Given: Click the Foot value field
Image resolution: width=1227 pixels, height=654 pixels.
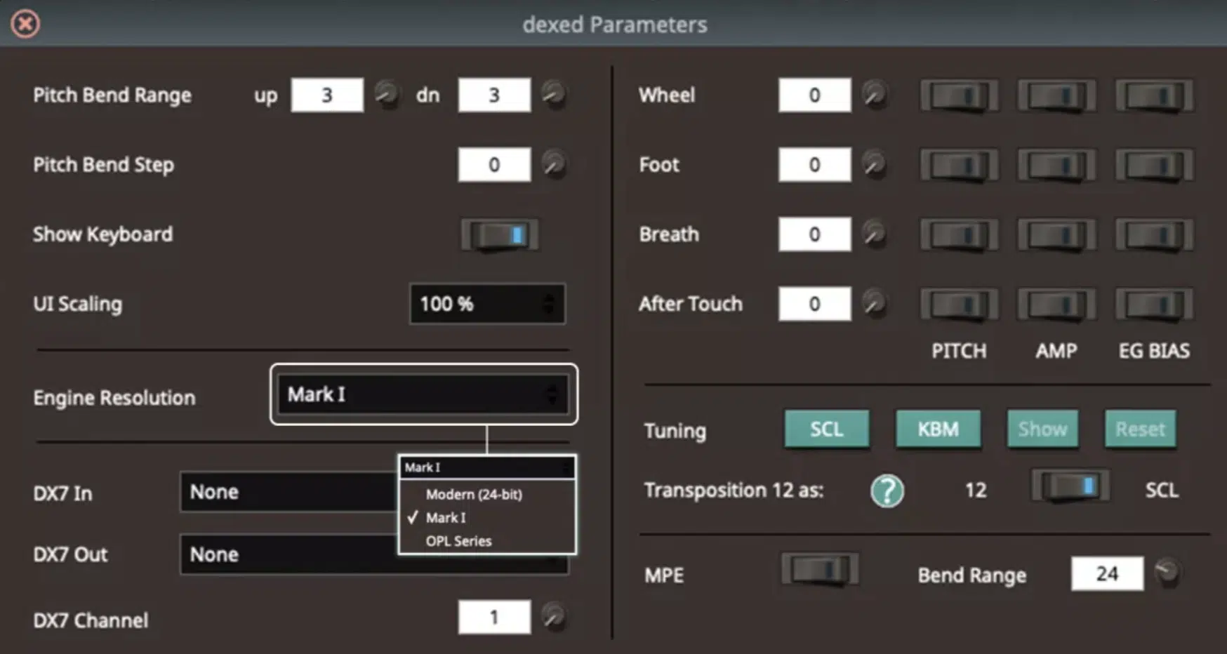Looking at the screenshot, I should (x=814, y=164).
